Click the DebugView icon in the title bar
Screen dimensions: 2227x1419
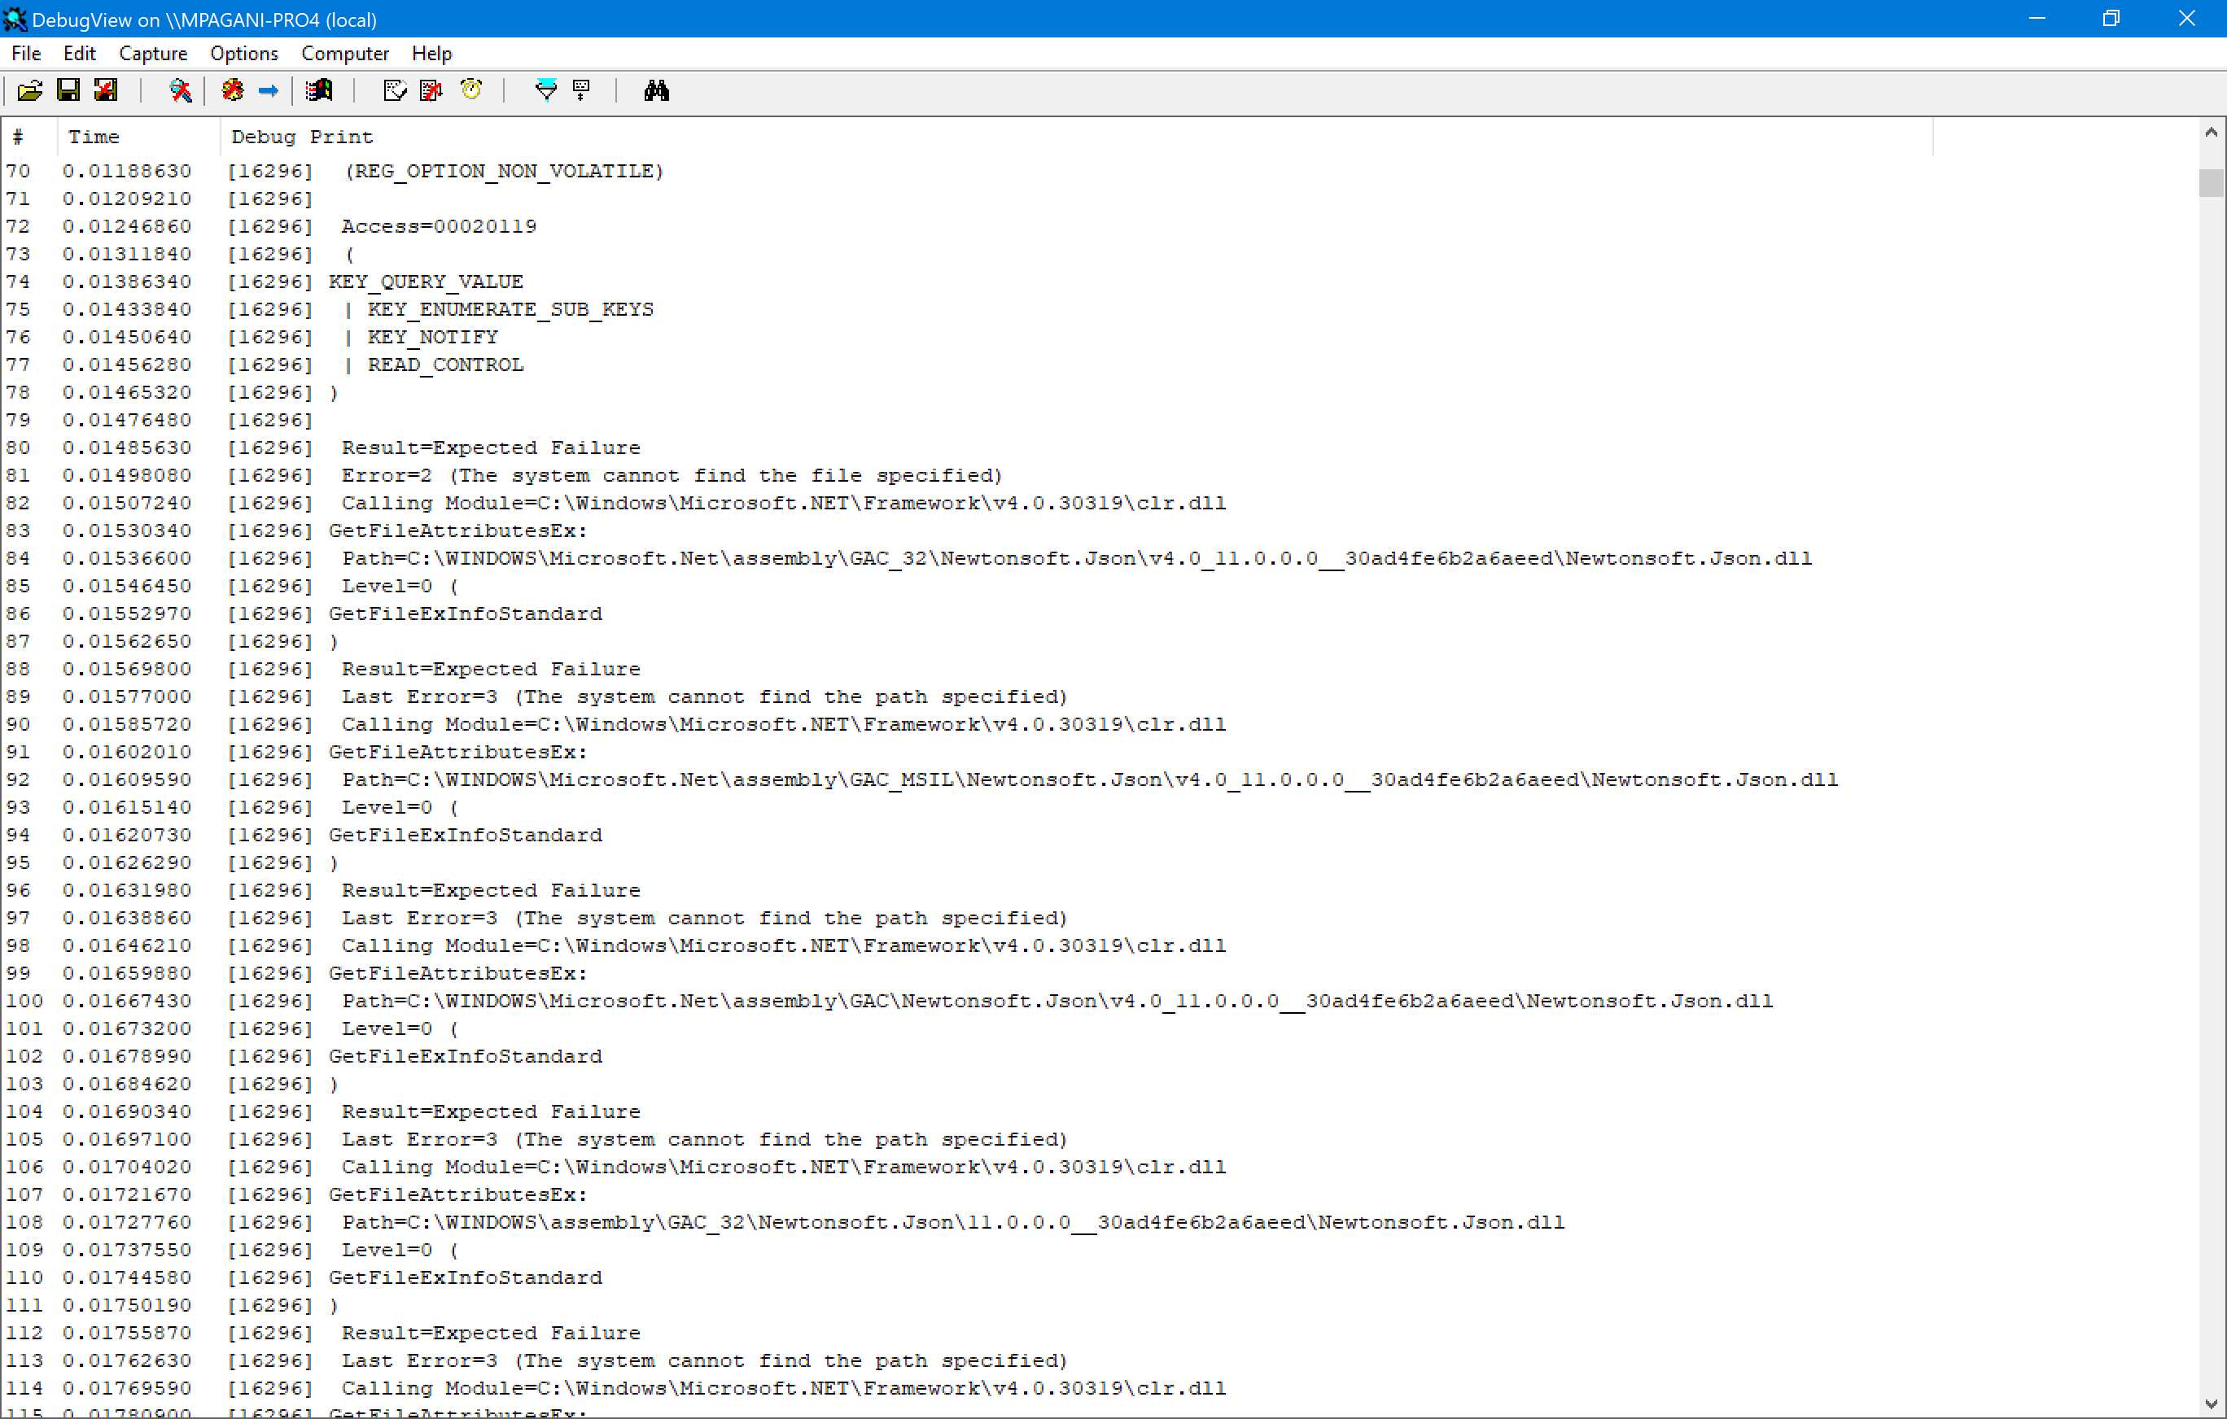(x=15, y=19)
